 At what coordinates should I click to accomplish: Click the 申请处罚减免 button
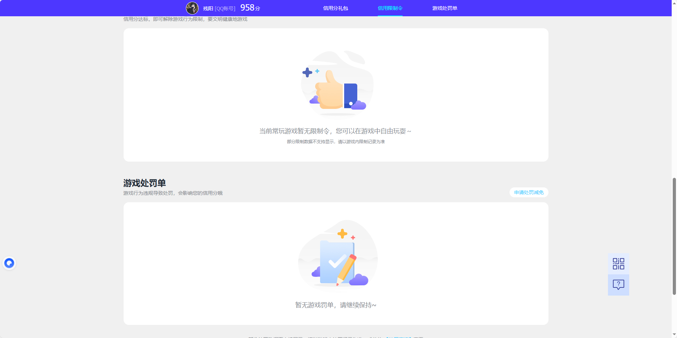(529, 192)
